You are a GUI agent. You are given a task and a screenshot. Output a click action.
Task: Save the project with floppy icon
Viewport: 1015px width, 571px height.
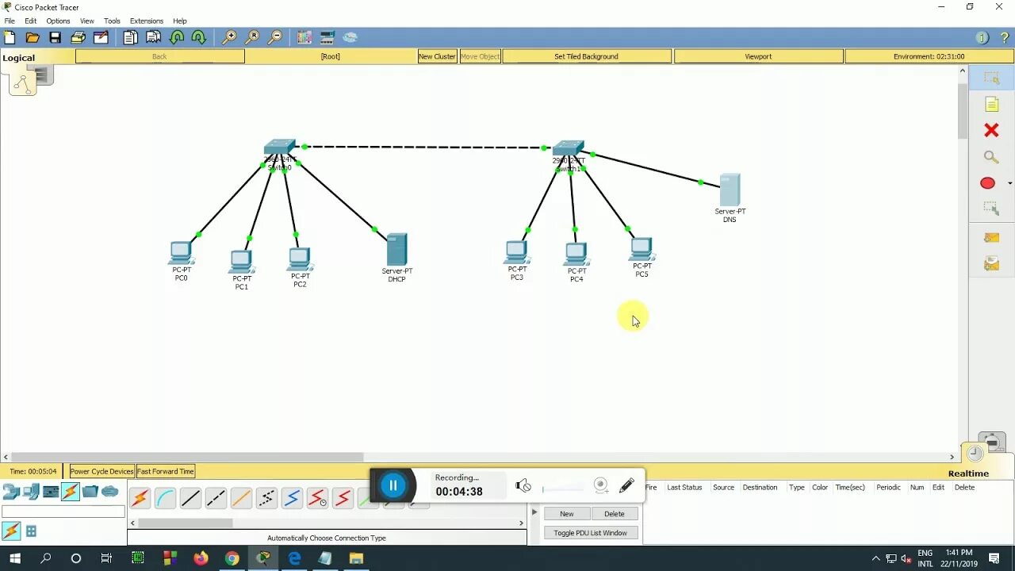pyautogui.click(x=55, y=37)
